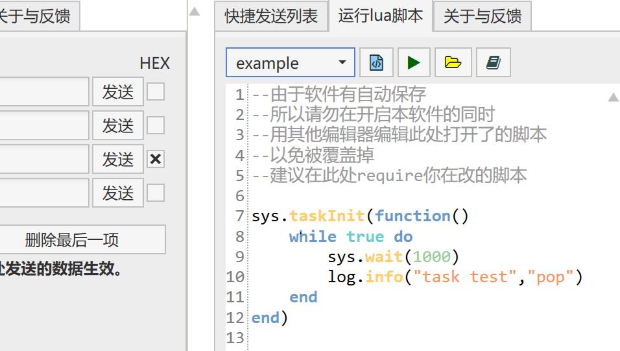Uncheck the checked HEX box in third row
This screenshot has width=620, height=351.
(x=156, y=159)
